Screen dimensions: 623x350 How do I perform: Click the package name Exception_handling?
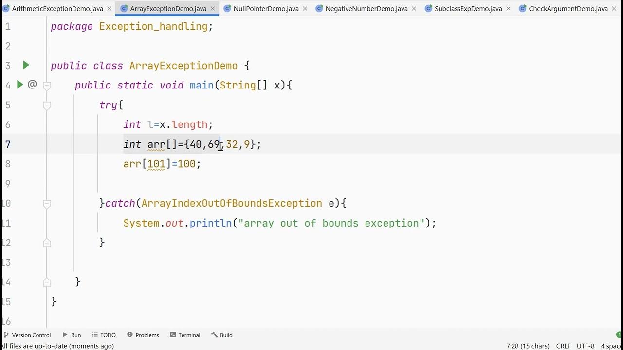153,26
